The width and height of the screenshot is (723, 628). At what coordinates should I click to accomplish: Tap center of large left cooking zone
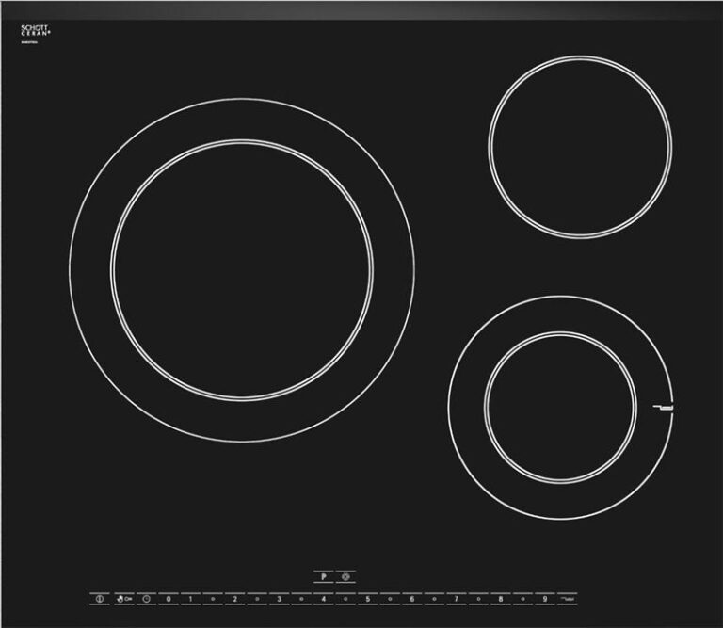[241, 269]
